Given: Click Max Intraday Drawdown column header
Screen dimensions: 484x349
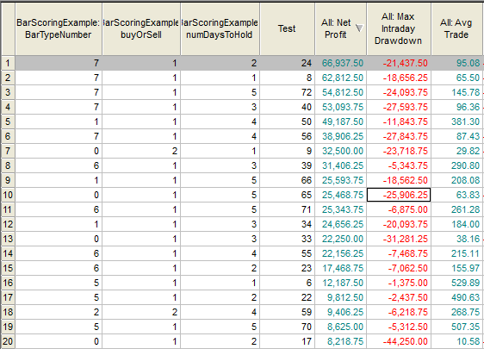Looking at the screenshot, I should click(399, 28).
